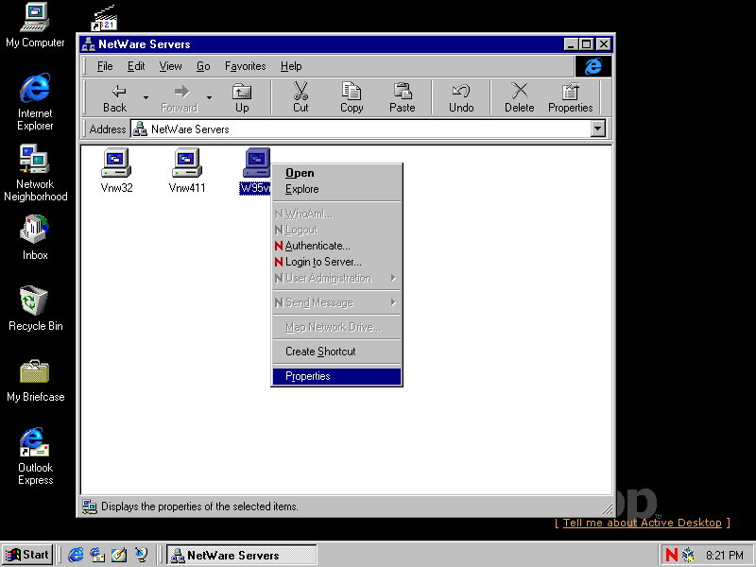Click the Forward toolbar button
This screenshot has width=756, height=567.
[180, 98]
